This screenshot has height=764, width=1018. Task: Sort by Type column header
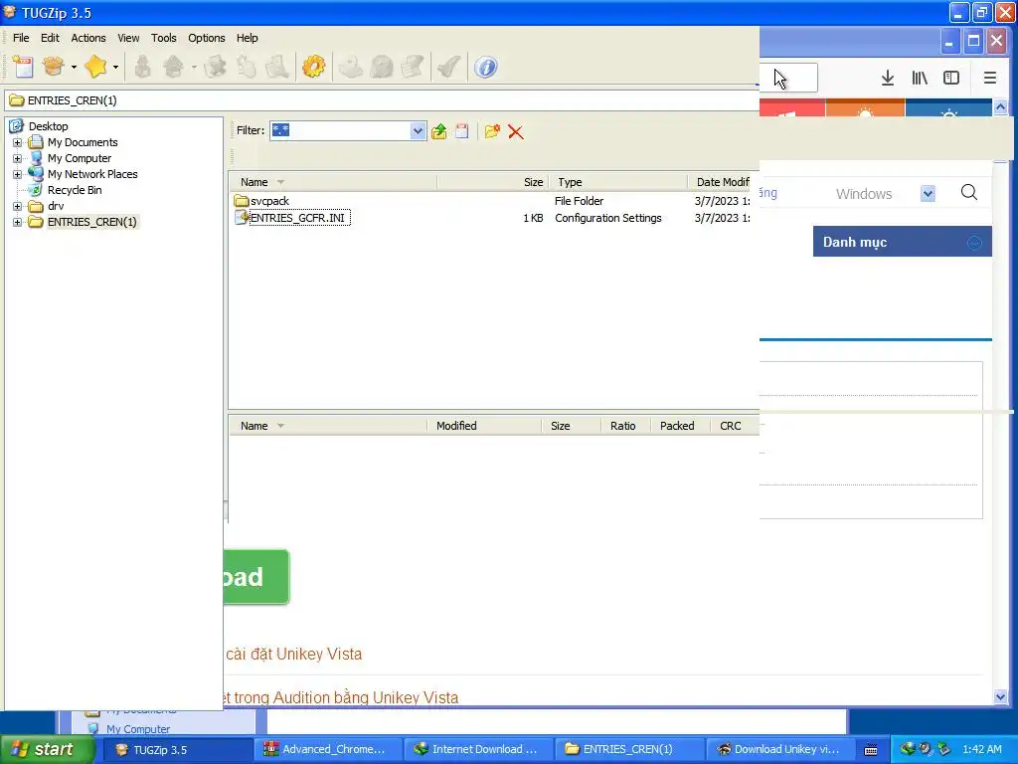(618, 183)
